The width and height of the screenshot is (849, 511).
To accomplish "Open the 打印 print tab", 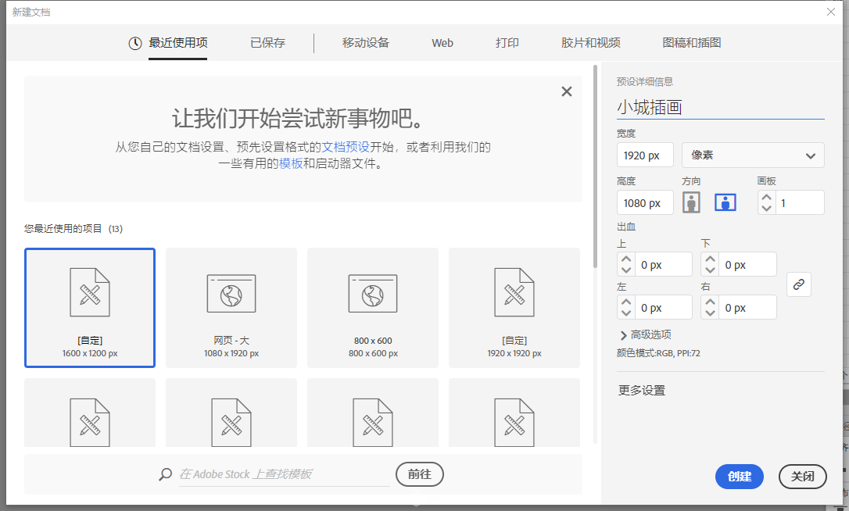I will click(507, 43).
